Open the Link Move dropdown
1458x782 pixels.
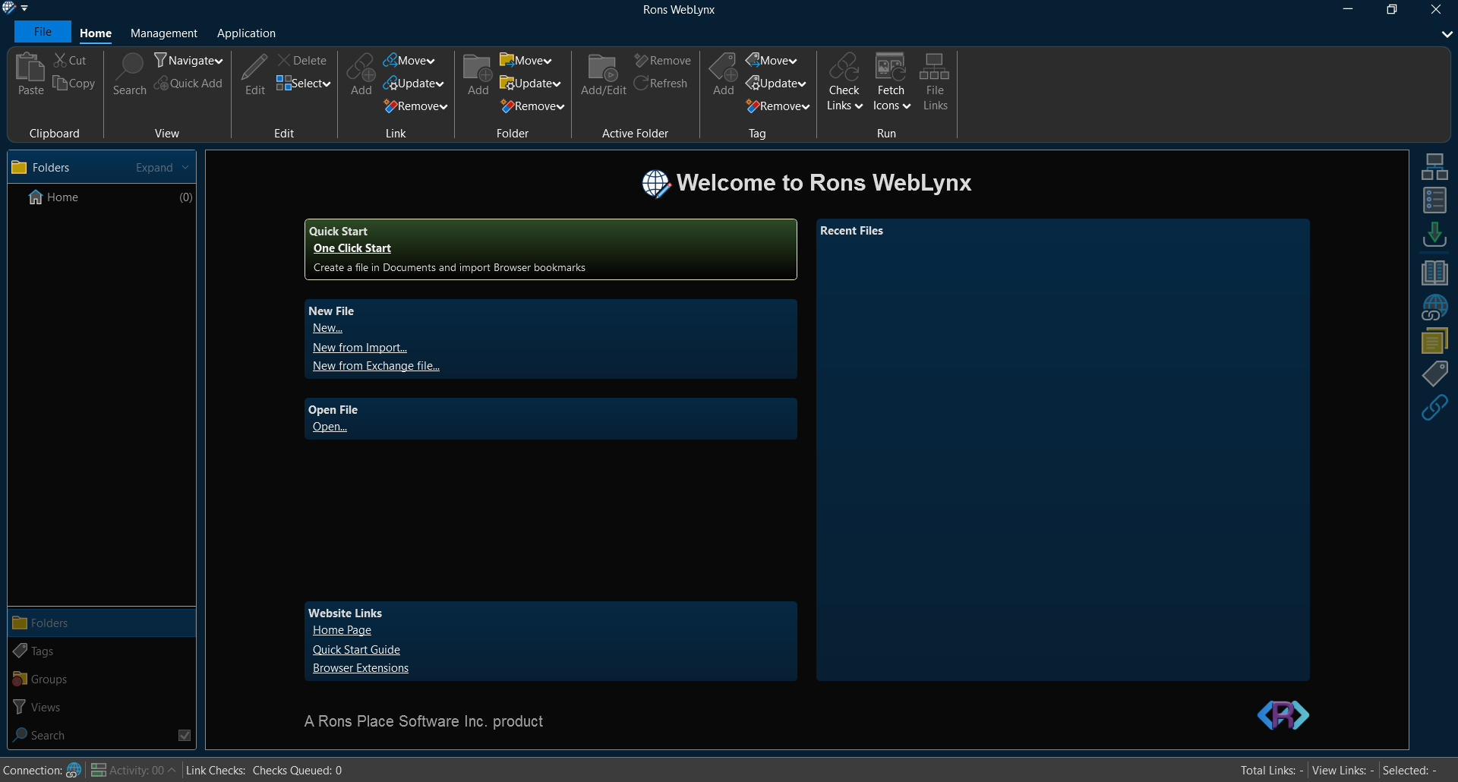409,61
